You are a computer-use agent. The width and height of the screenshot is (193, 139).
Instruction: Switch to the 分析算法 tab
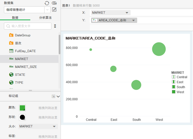(x=45, y=18)
